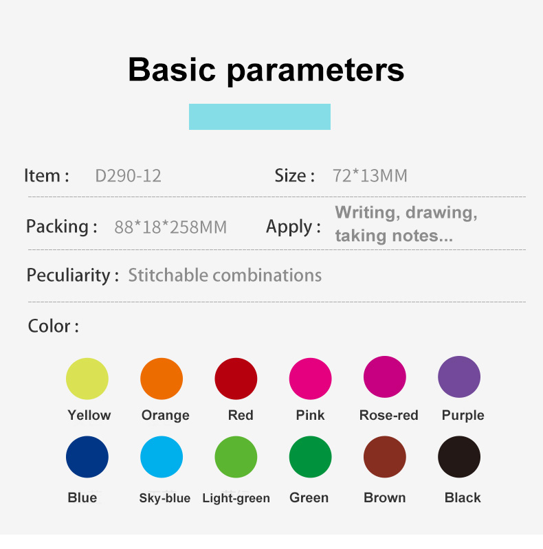
Task: Choose the Sky-blue color circle
Action: click(162, 457)
